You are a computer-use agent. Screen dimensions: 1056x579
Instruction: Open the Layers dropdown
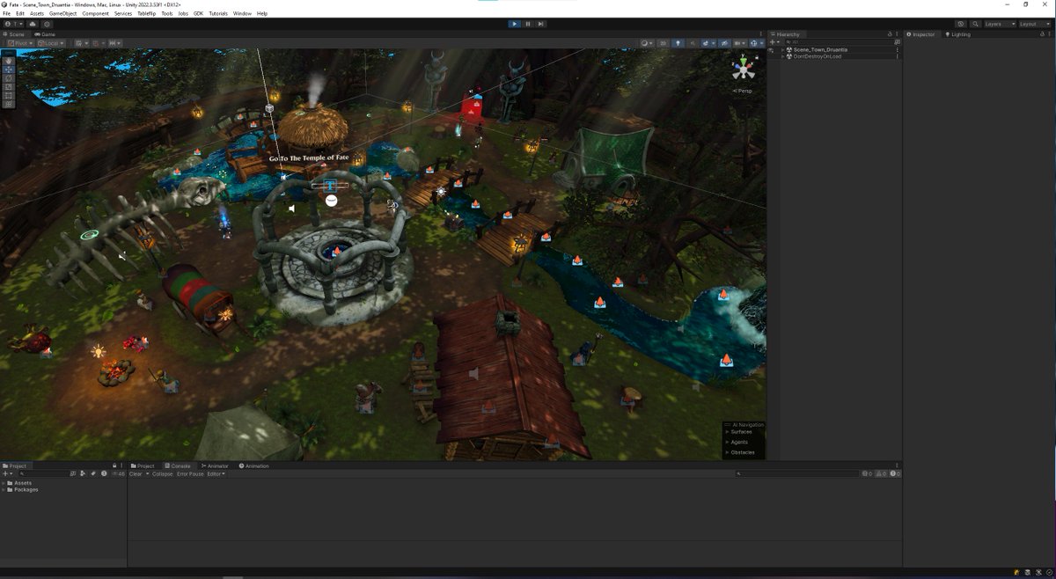(x=1000, y=24)
